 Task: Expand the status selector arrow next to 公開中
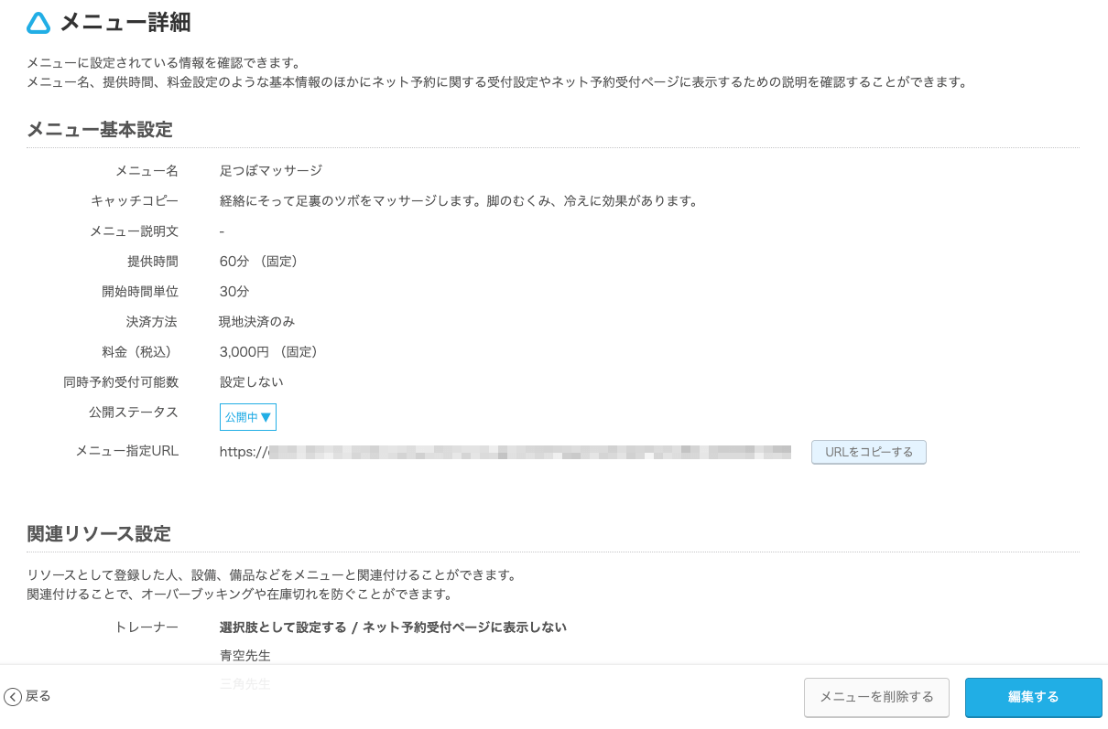click(x=266, y=417)
